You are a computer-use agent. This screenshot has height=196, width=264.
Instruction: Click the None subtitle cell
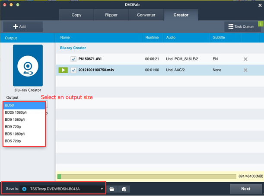click(x=217, y=70)
